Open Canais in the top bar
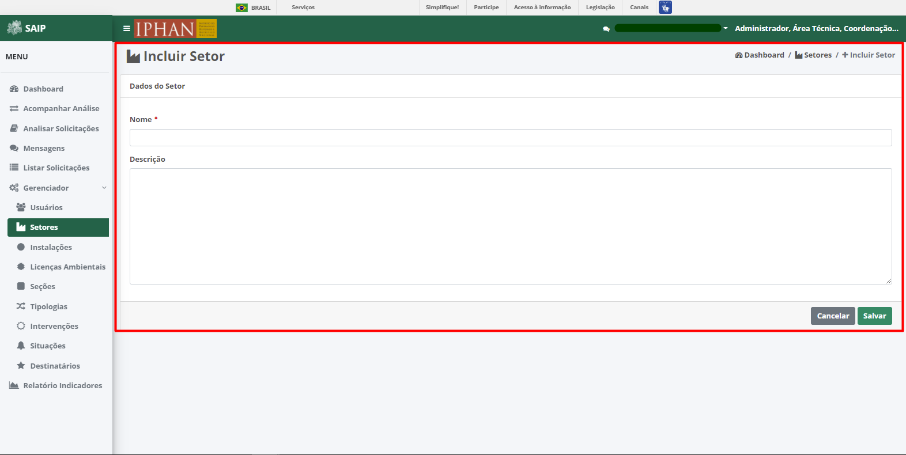 tap(639, 7)
